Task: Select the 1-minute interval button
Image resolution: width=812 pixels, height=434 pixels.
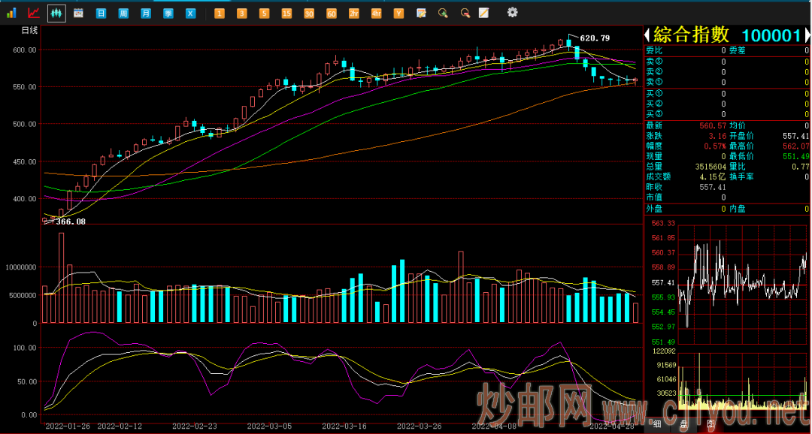Action: click(219, 14)
